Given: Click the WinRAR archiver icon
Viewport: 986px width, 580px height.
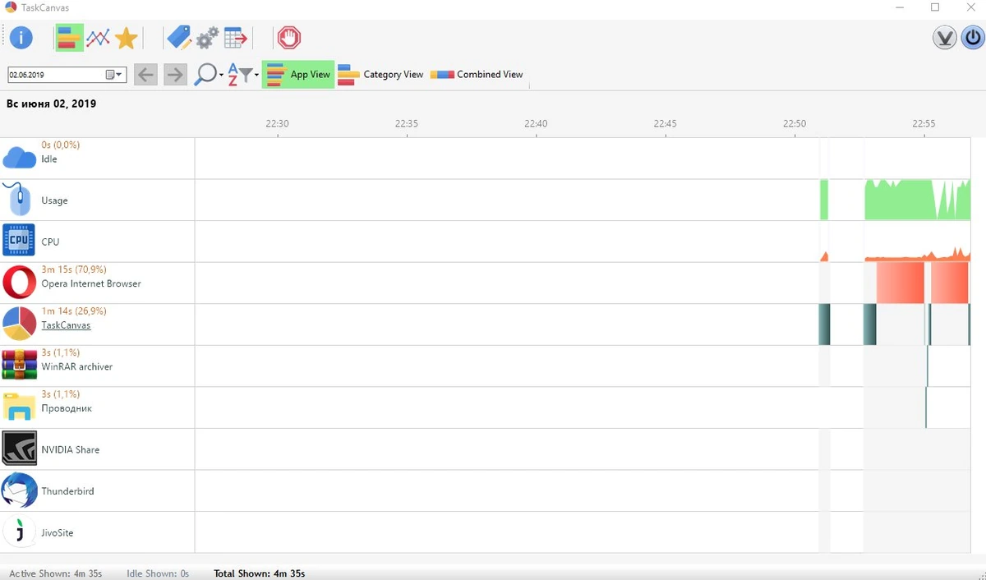Looking at the screenshot, I should click(19, 366).
